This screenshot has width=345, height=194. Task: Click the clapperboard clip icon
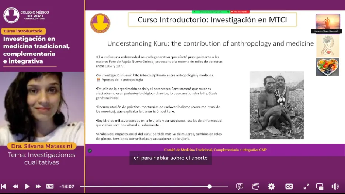pyautogui.click(x=255, y=186)
